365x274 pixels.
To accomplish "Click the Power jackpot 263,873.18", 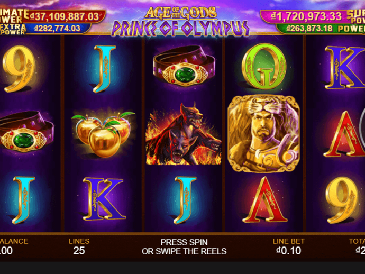I will [x=309, y=29].
